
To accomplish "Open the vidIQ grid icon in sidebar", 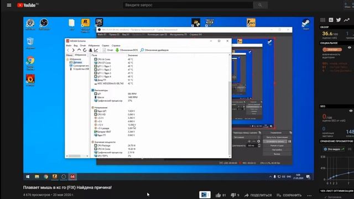I will point(323,20).
